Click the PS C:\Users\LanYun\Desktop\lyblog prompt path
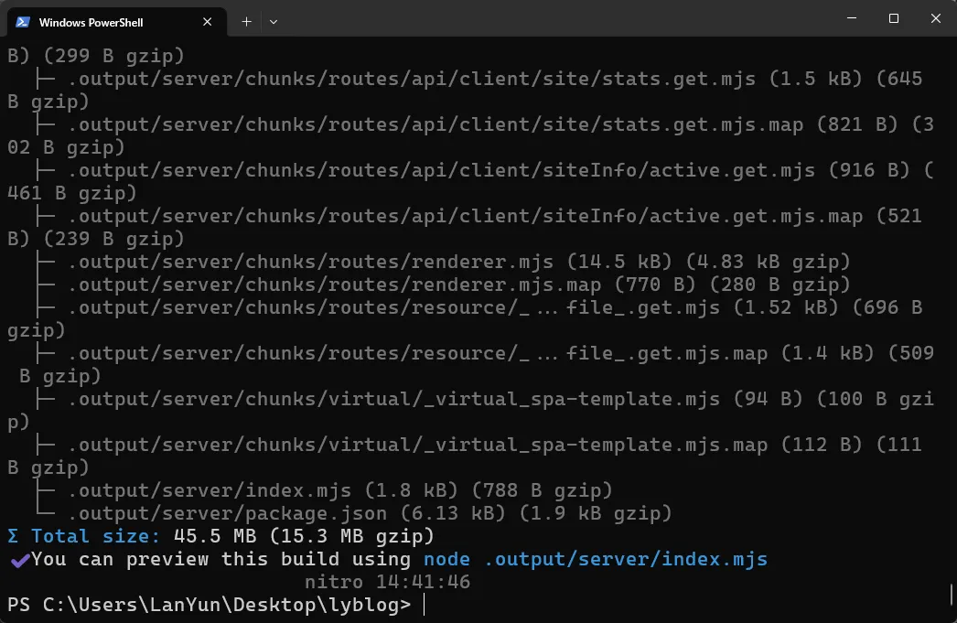Viewport: 957px width, 623px height. 209,605
